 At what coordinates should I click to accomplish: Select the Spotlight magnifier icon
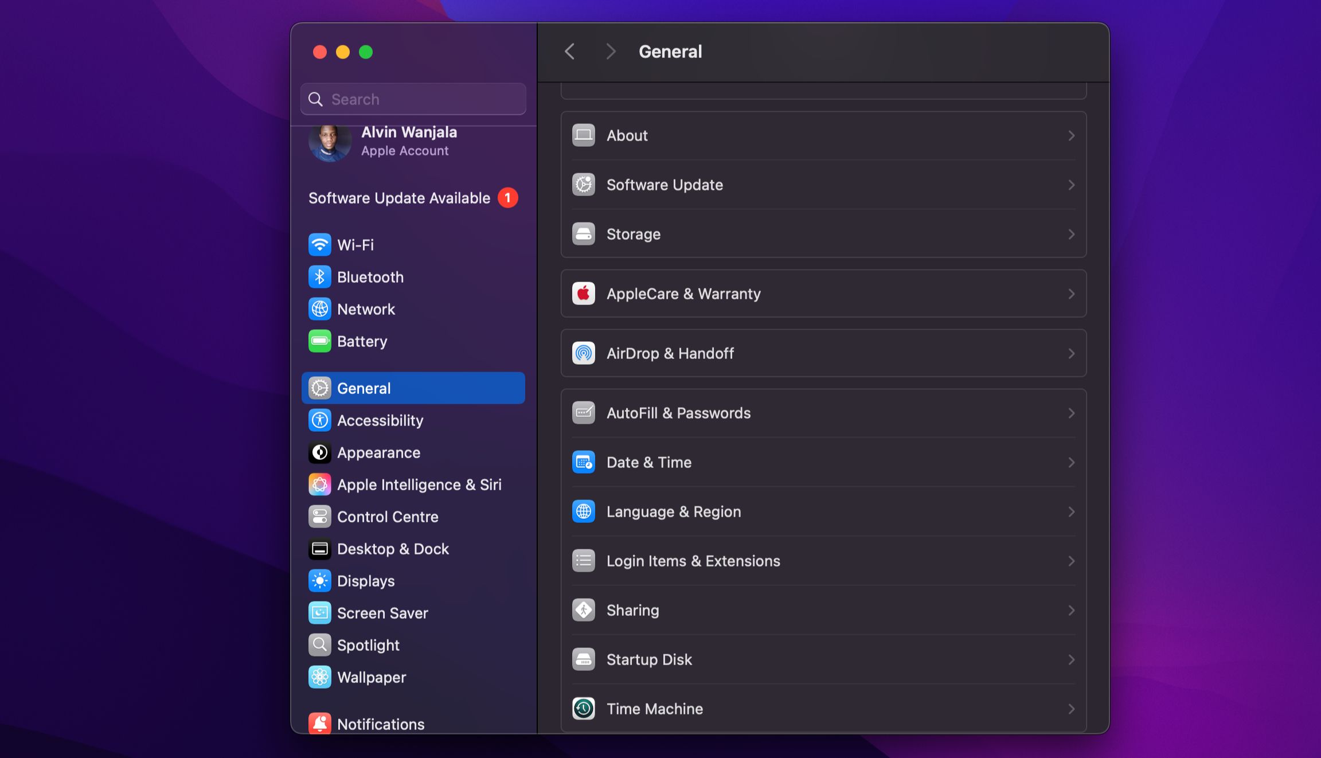click(320, 645)
